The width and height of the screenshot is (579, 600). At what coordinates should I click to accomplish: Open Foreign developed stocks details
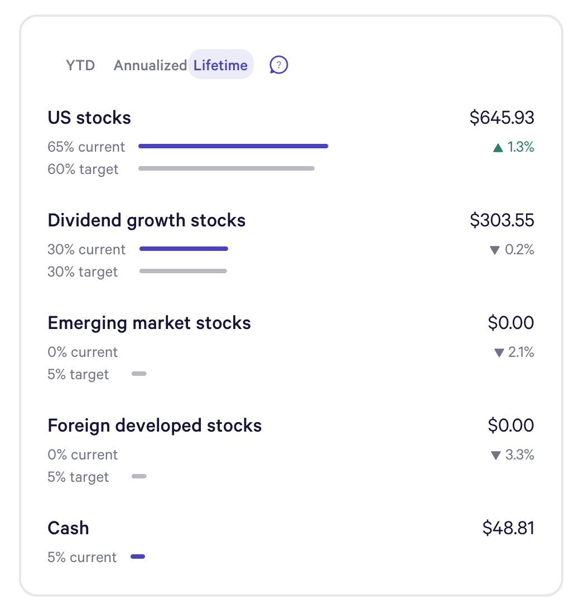155,425
